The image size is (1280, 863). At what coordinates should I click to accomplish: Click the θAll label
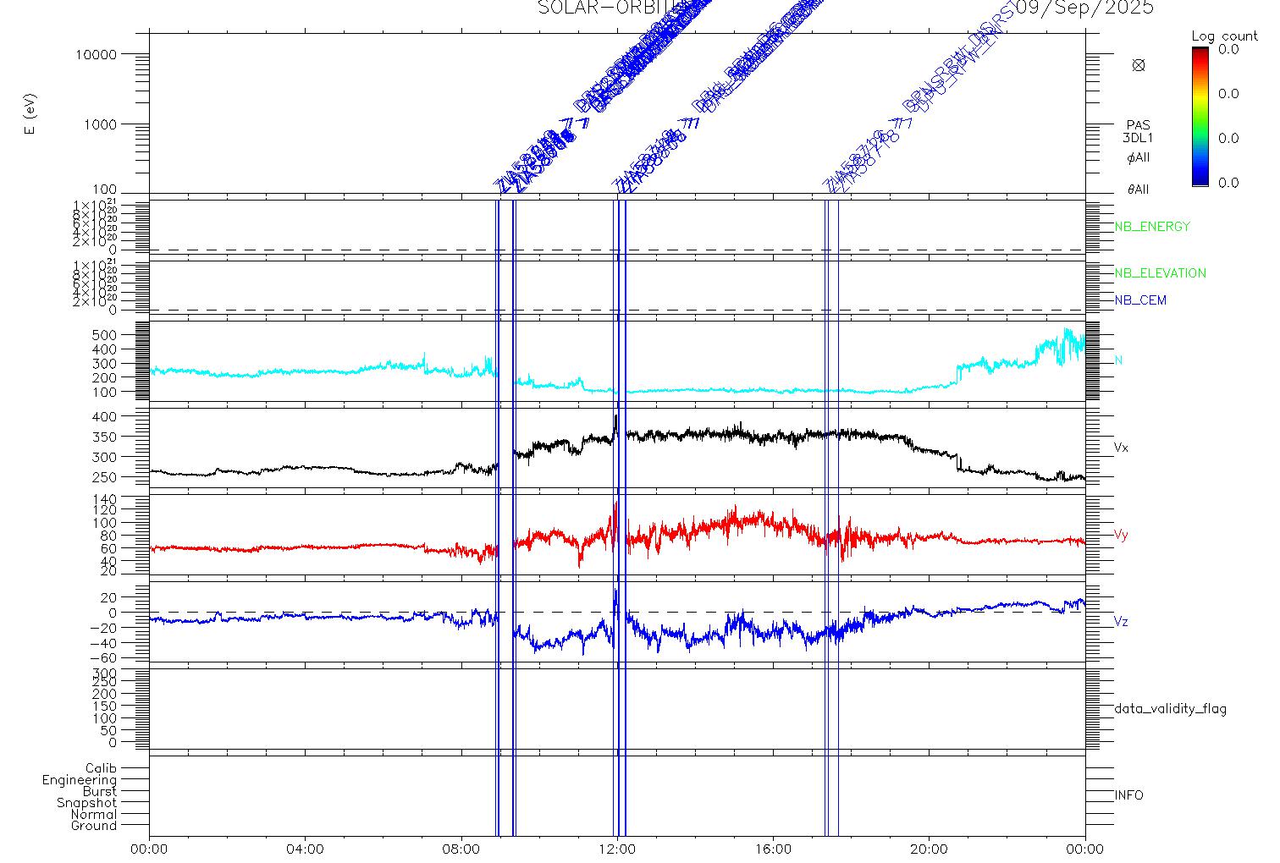[x=1139, y=190]
